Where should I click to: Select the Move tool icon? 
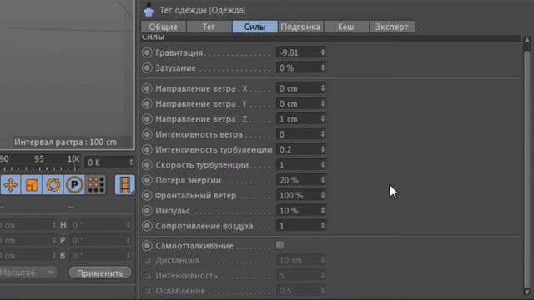pos(11,185)
